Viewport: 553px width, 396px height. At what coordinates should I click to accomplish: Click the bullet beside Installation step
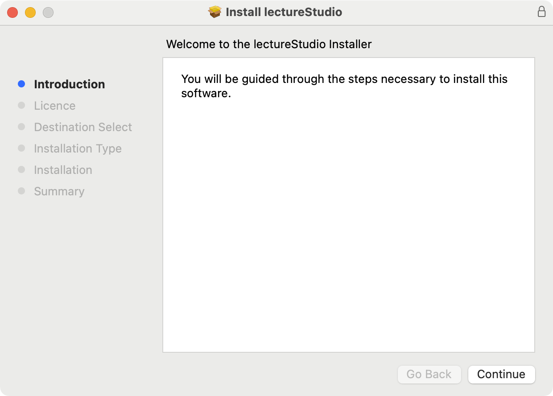[21, 169]
